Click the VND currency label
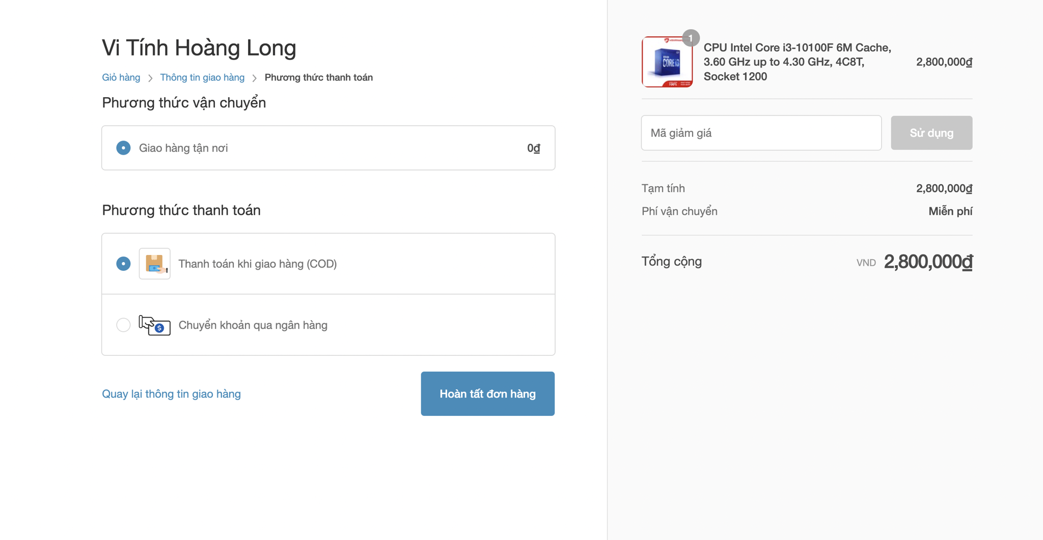Viewport: 1043px width, 540px height. coord(866,263)
